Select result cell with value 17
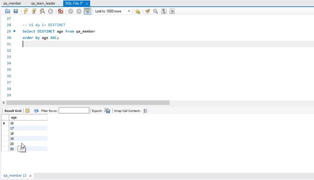 [x=28, y=128]
